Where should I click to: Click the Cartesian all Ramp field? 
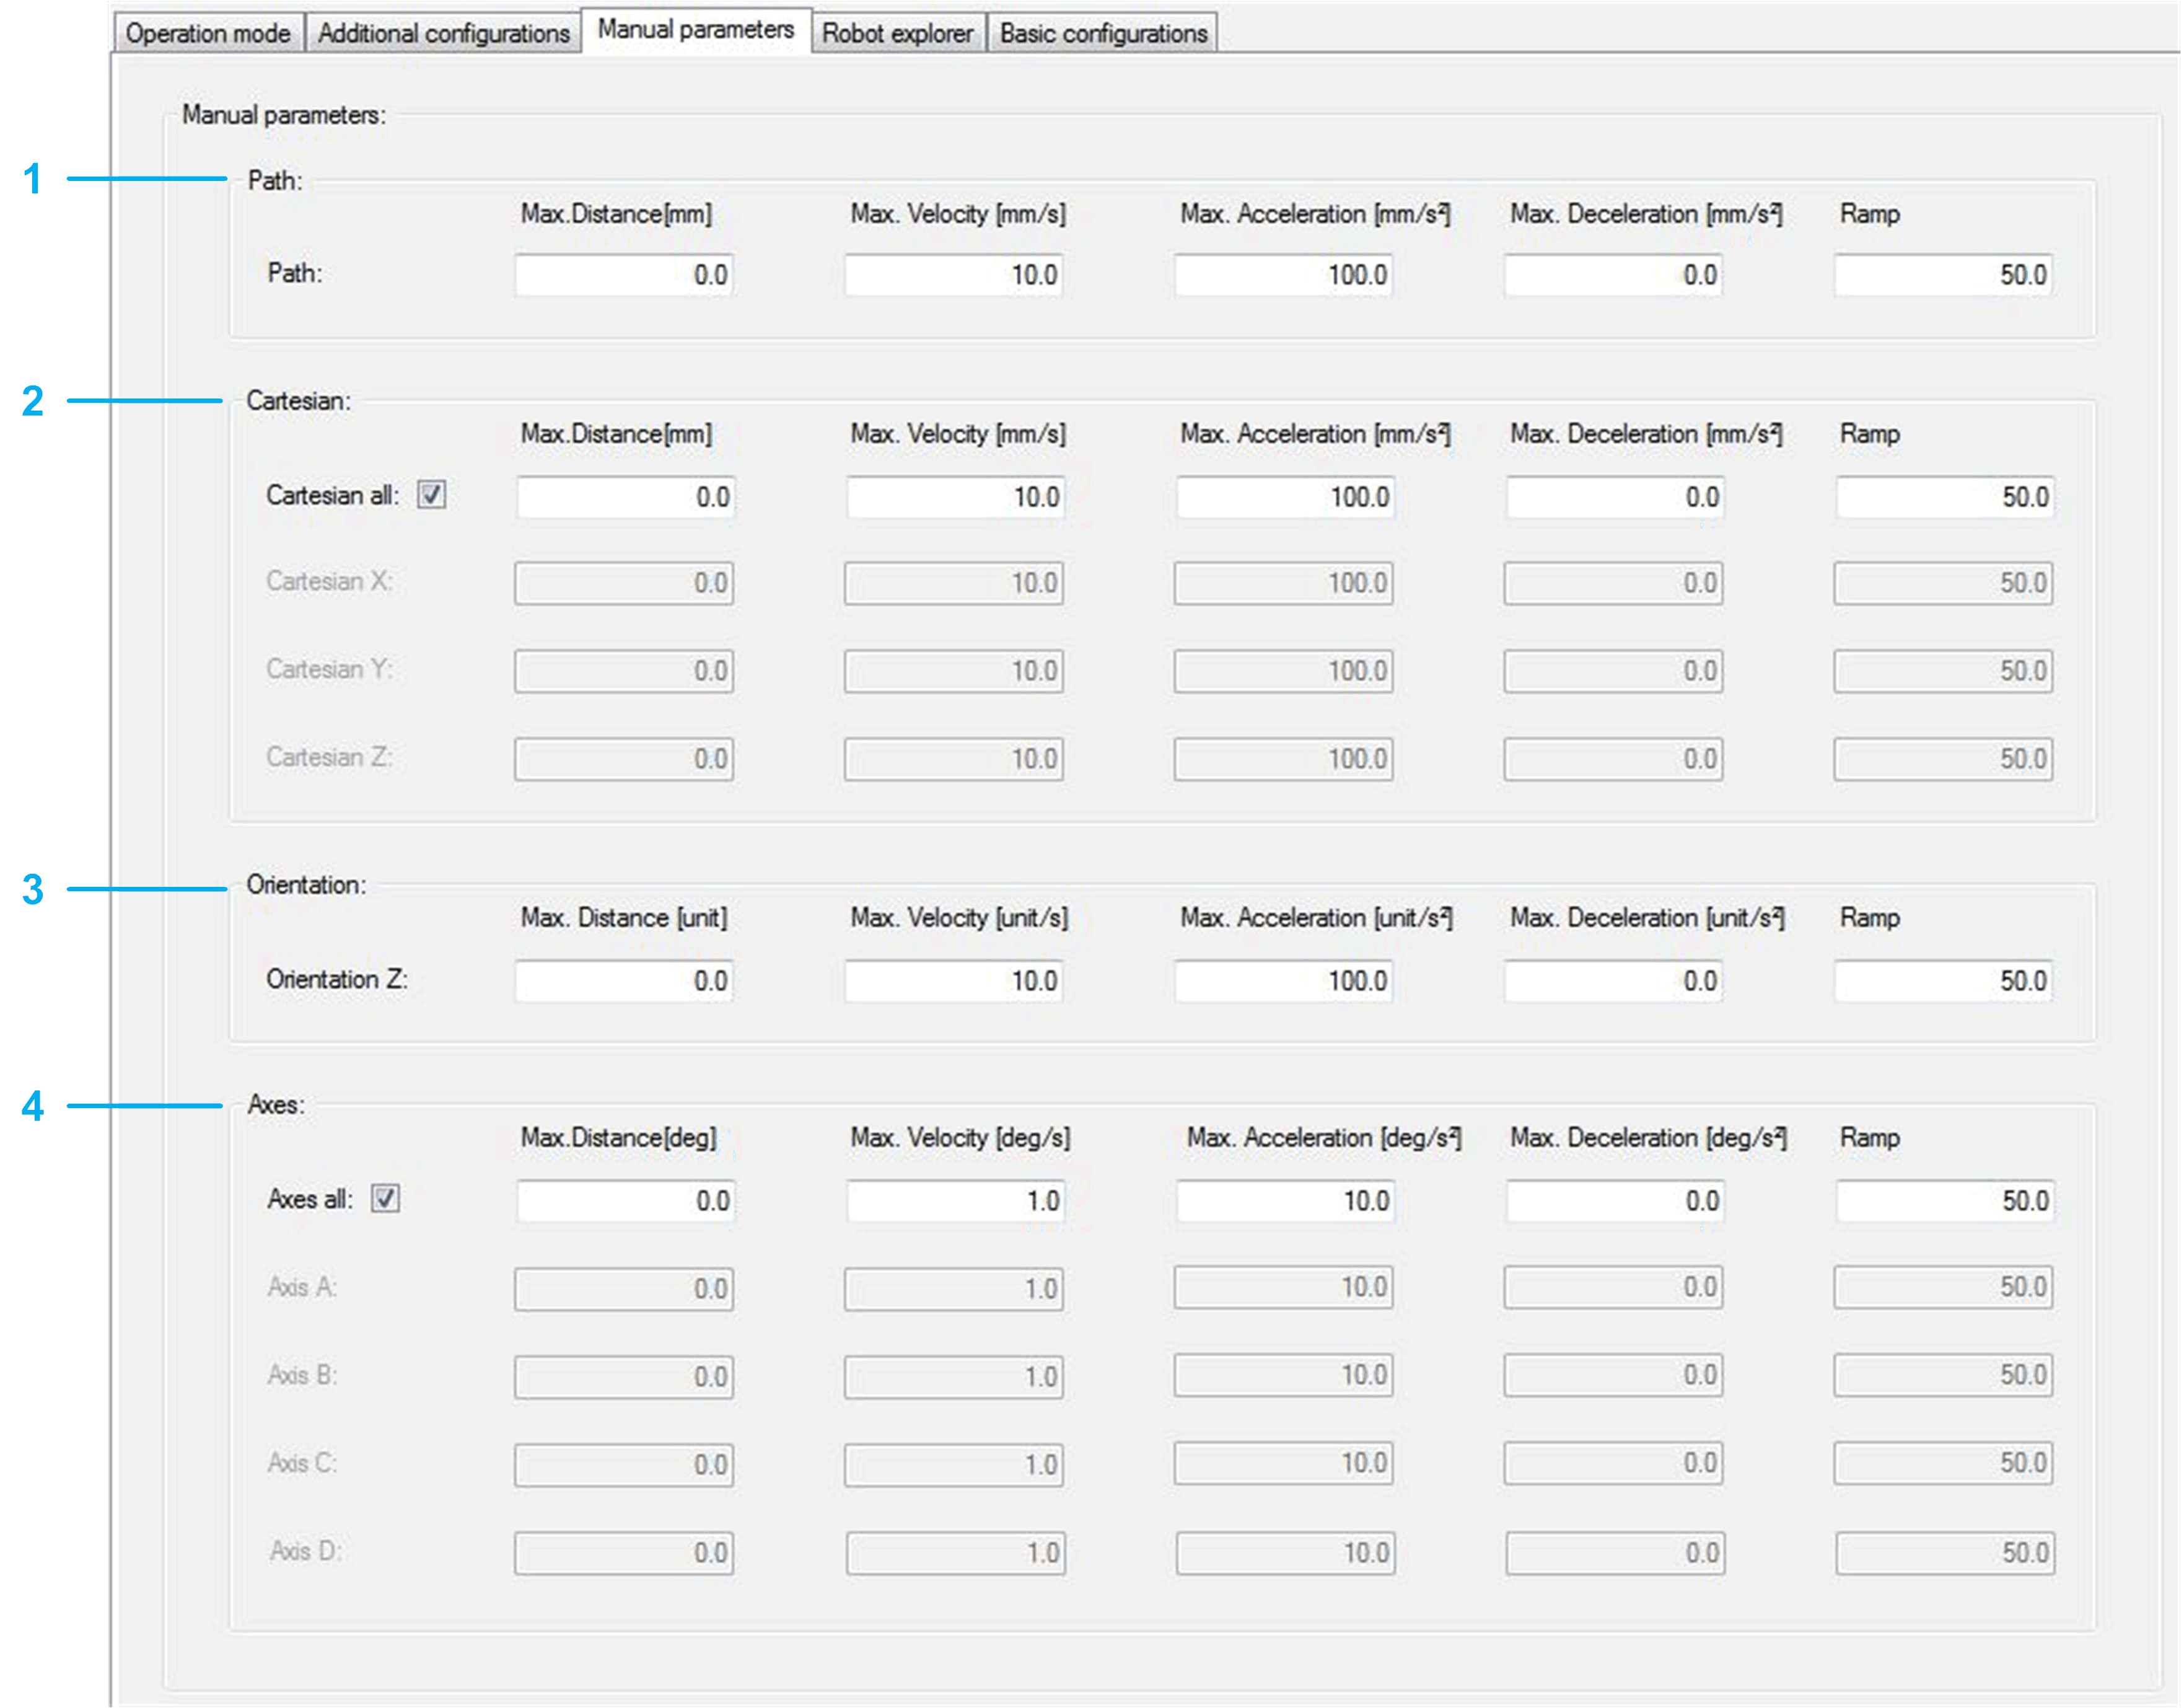[x=1945, y=497]
